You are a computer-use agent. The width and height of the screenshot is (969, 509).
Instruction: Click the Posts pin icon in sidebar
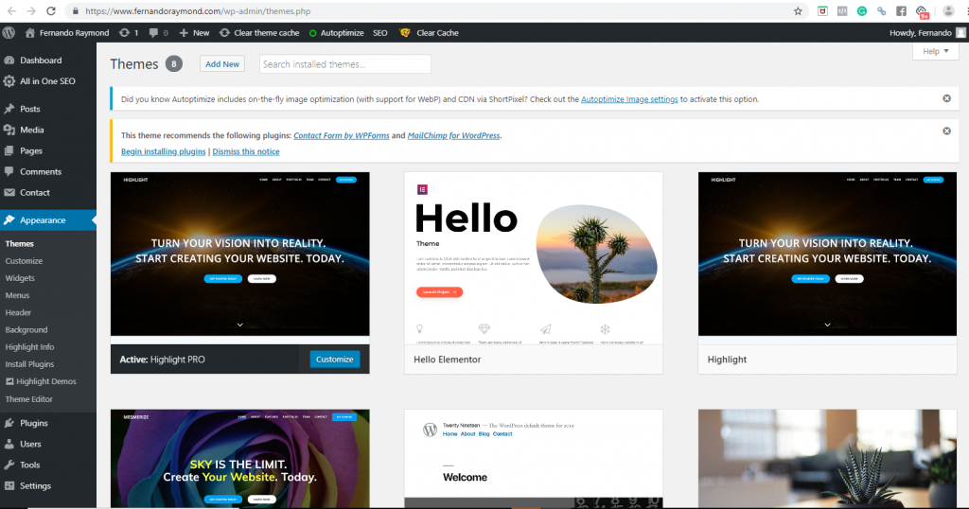pos(9,109)
